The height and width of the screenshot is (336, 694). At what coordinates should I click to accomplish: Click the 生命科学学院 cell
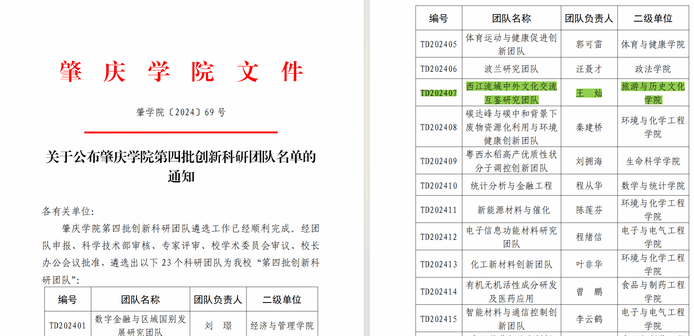point(653,161)
